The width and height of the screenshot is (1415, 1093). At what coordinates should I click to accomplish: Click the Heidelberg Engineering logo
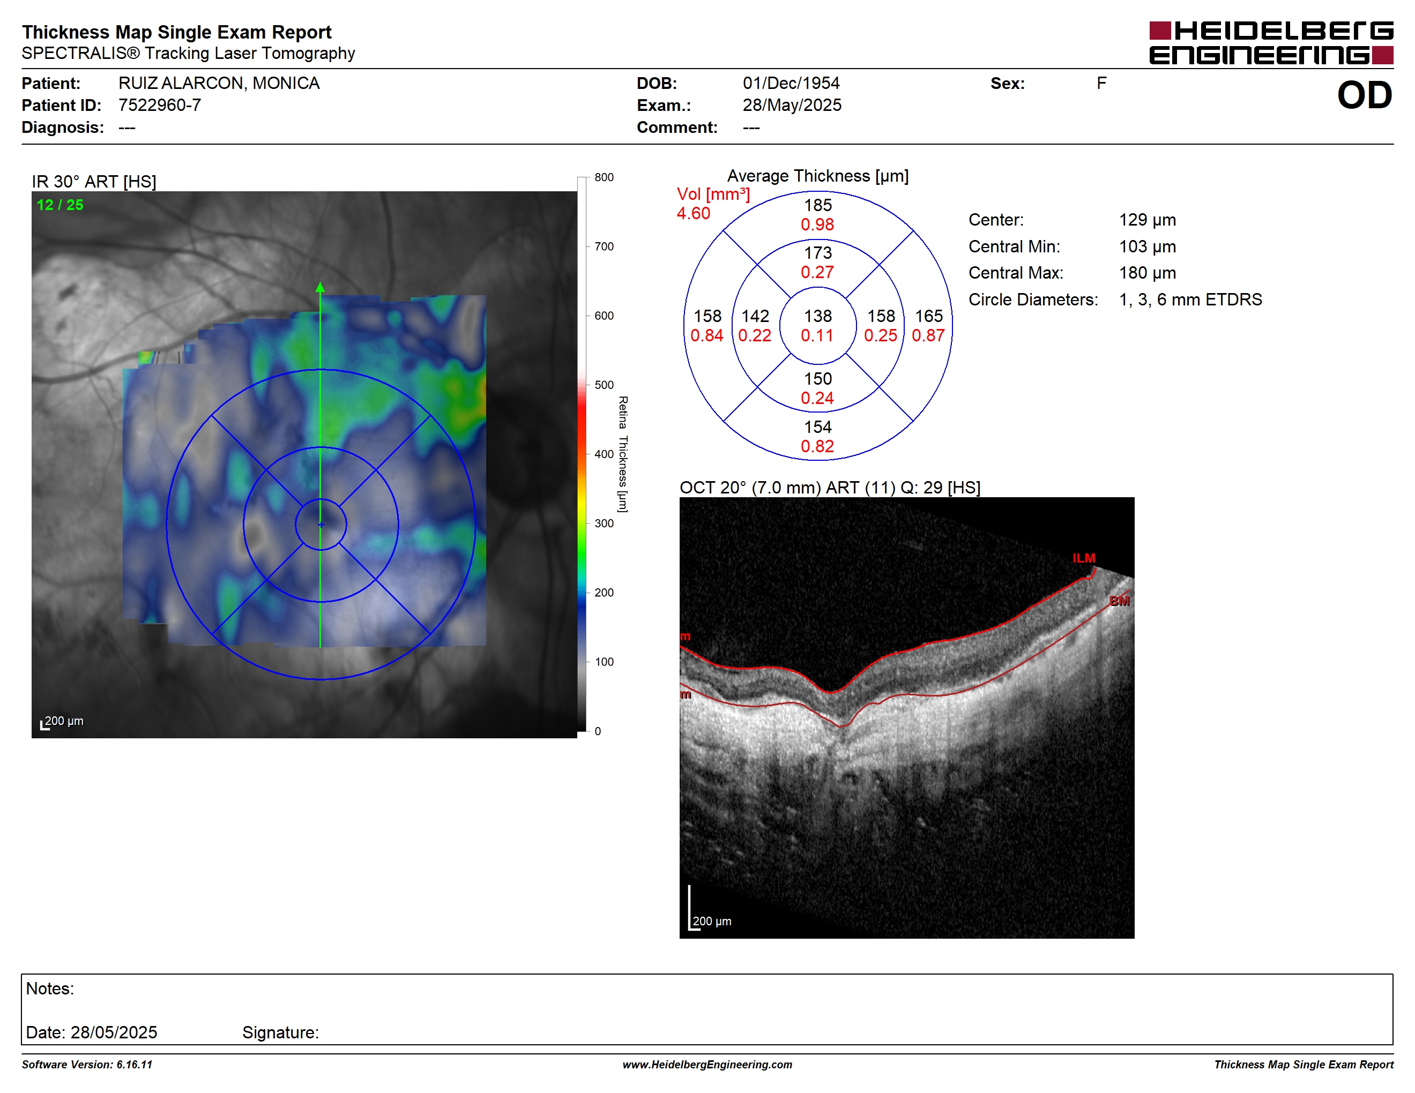[x=1270, y=43]
